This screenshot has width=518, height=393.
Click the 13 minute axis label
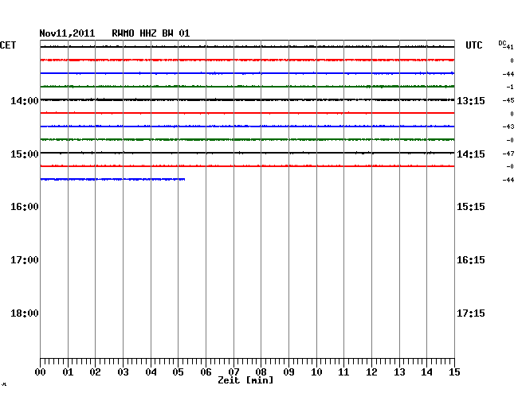pos(399,372)
